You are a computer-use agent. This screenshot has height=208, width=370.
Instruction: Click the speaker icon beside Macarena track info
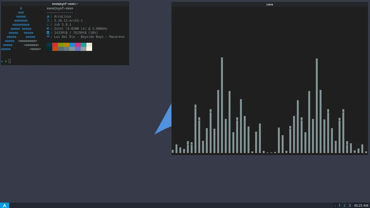[x=48, y=37]
